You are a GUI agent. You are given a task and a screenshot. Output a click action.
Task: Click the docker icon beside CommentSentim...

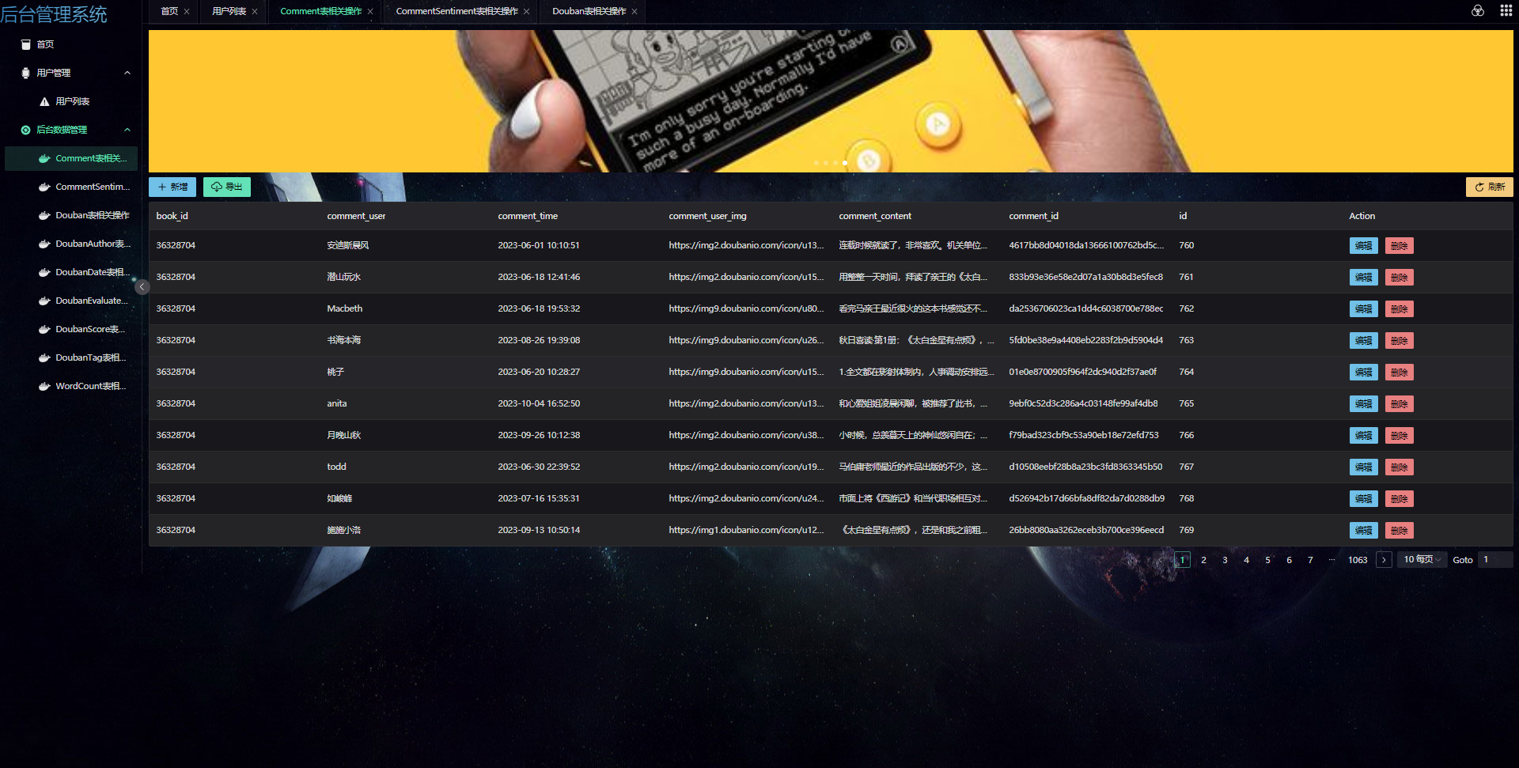coord(44,187)
